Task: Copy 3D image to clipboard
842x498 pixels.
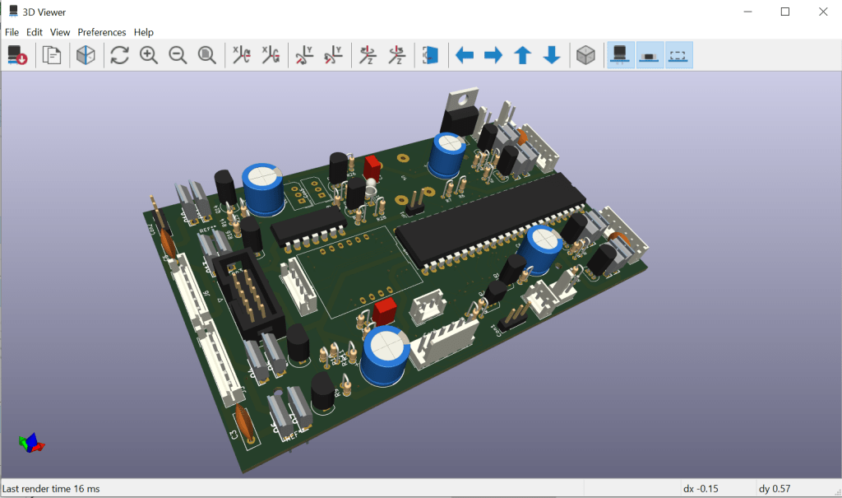Action: coord(53,55)
